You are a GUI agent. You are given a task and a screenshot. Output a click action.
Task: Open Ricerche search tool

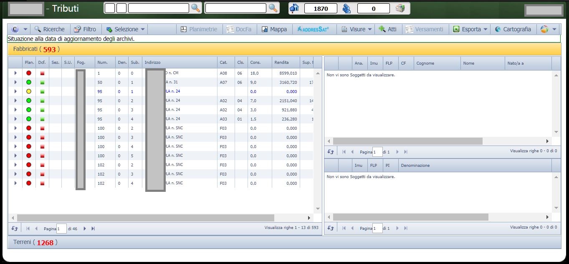pyautogui.click(x=49, y=29)
